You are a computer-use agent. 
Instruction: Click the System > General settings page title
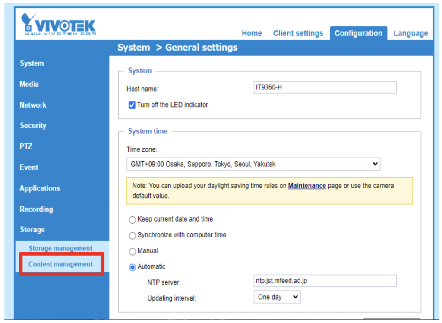point(177,47)
